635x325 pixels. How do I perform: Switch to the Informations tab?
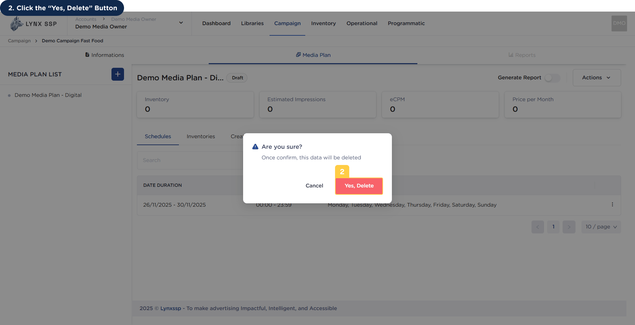point(105,55)
